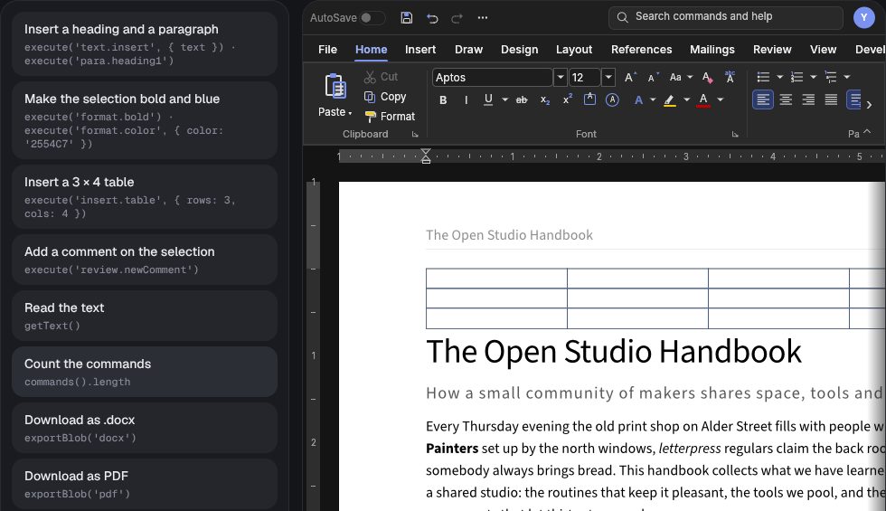Apply yellow text highlight color

pyautogui.click(x=670, y=100)
